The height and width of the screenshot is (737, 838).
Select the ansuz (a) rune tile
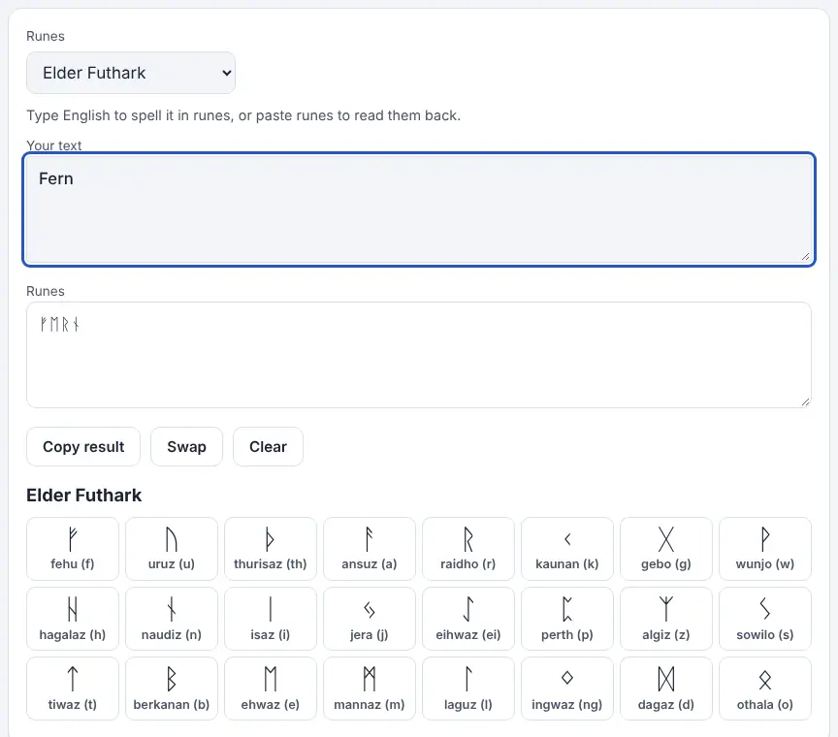point(370,548)
